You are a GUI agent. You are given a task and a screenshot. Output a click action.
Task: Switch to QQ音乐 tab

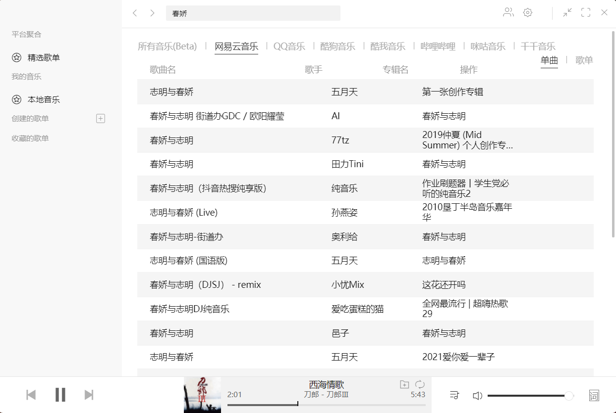(x=289, y=46)
